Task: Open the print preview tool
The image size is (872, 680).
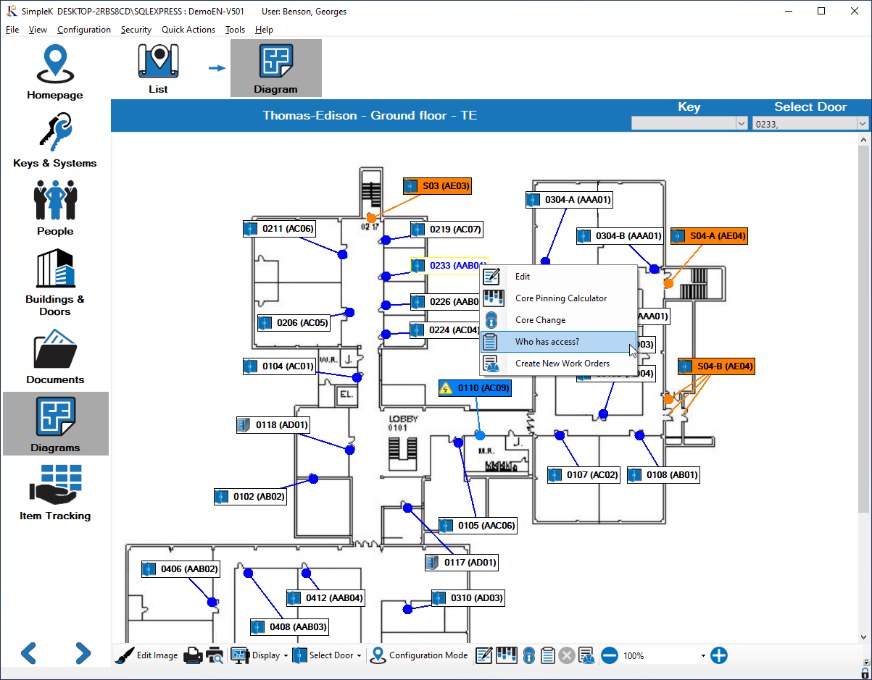Action: [x=215, y=655]
